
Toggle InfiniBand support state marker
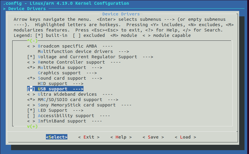(x=31, y=121)
